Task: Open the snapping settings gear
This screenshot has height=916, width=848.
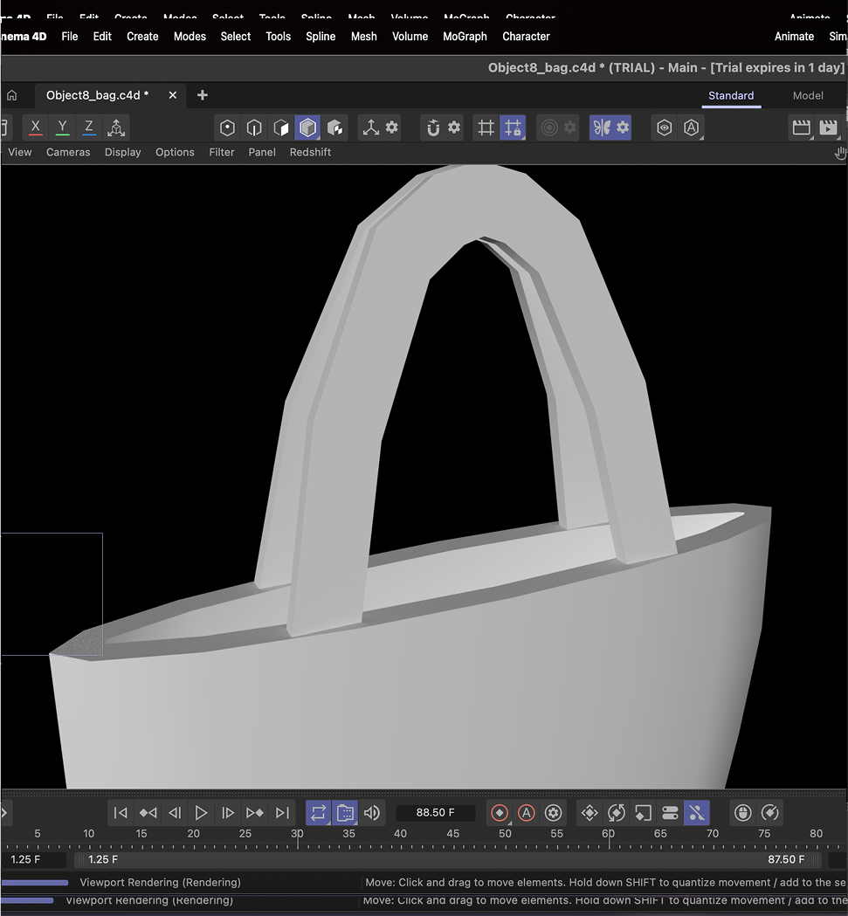Action: pos(454,127)
